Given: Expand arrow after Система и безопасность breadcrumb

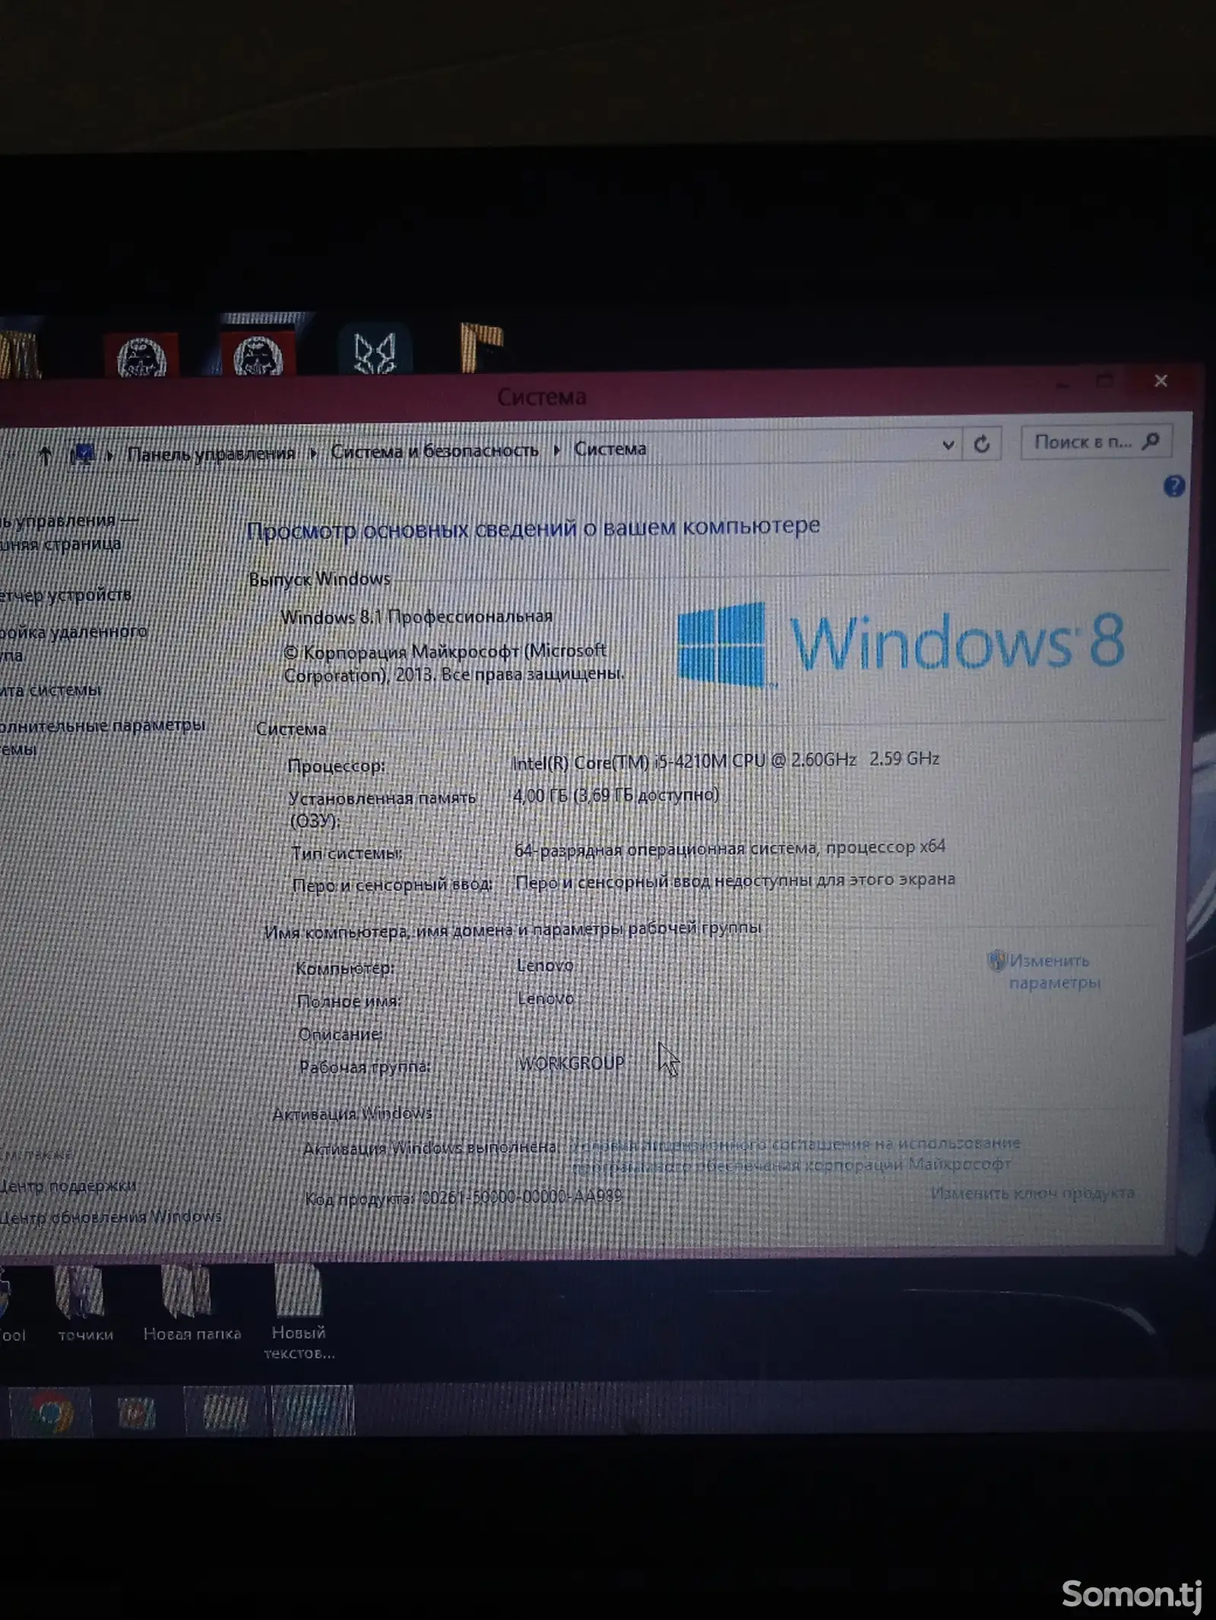Looking at the screenshot, I should coord(556,451).
